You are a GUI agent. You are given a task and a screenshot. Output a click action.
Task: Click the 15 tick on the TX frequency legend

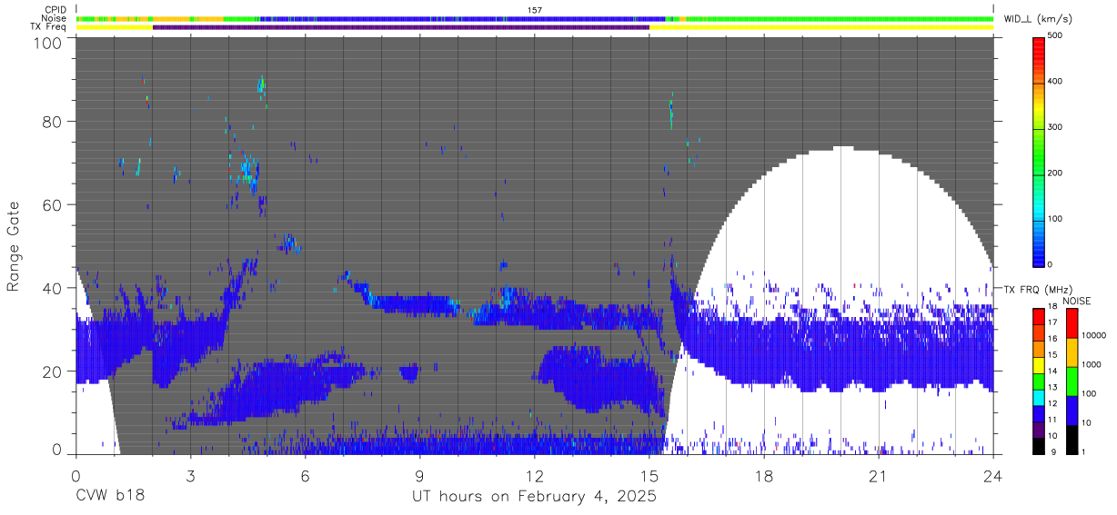tap(1053, 355)
